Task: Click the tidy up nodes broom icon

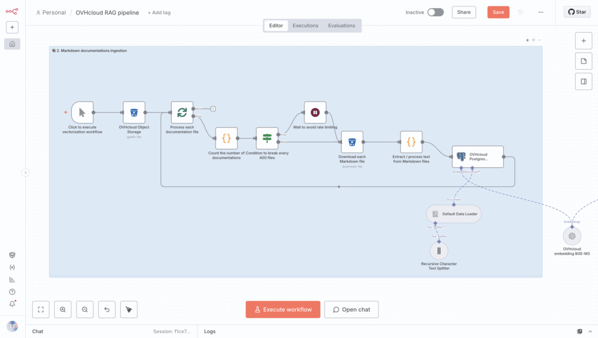Action: point(128,309)
